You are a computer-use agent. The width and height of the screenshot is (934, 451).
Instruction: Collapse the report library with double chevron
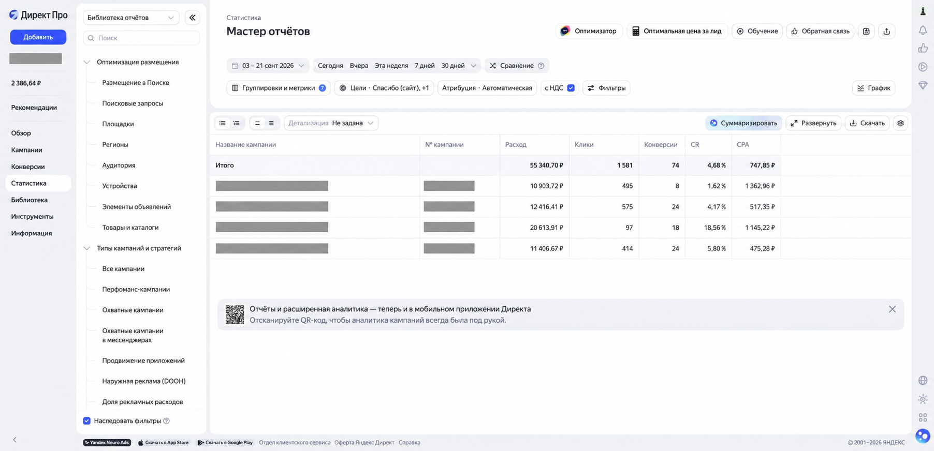click(192, 18)
